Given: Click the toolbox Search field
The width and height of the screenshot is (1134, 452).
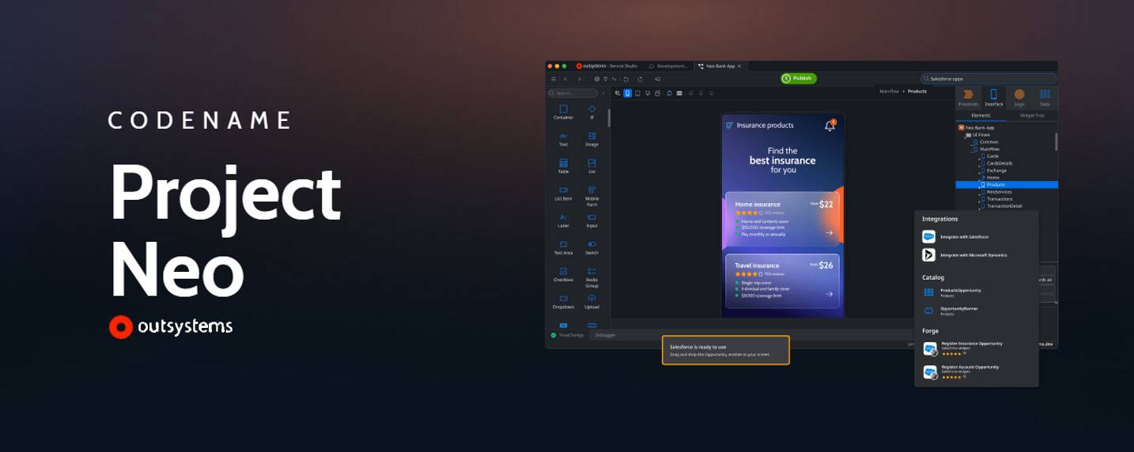Looking at the screenshot, I should pos(574,93).
